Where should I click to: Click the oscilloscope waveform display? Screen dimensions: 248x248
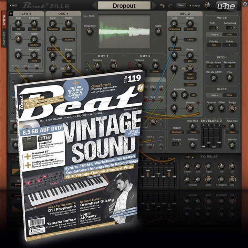pyautogui.click(x=124, y=31)
